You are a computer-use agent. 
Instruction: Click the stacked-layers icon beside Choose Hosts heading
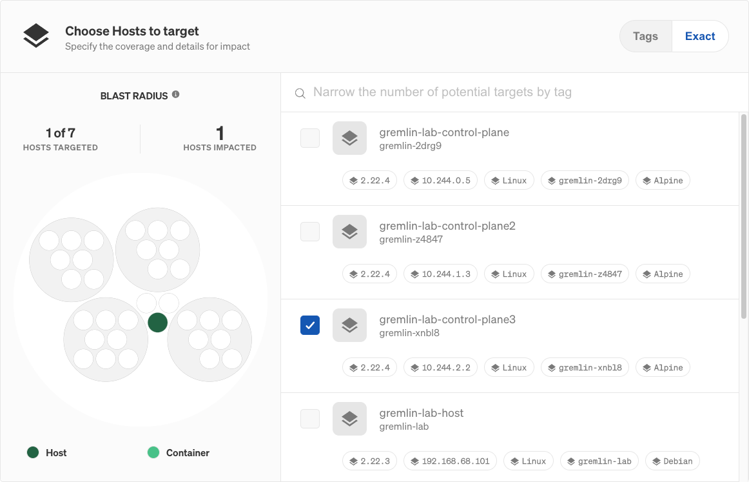click(x=36, y=35)
